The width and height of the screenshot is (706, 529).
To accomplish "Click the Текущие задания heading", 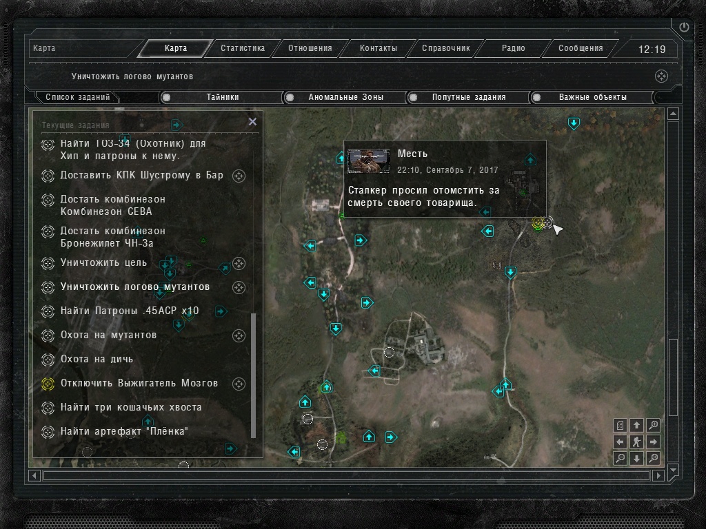I will click(x=75, y=125).
